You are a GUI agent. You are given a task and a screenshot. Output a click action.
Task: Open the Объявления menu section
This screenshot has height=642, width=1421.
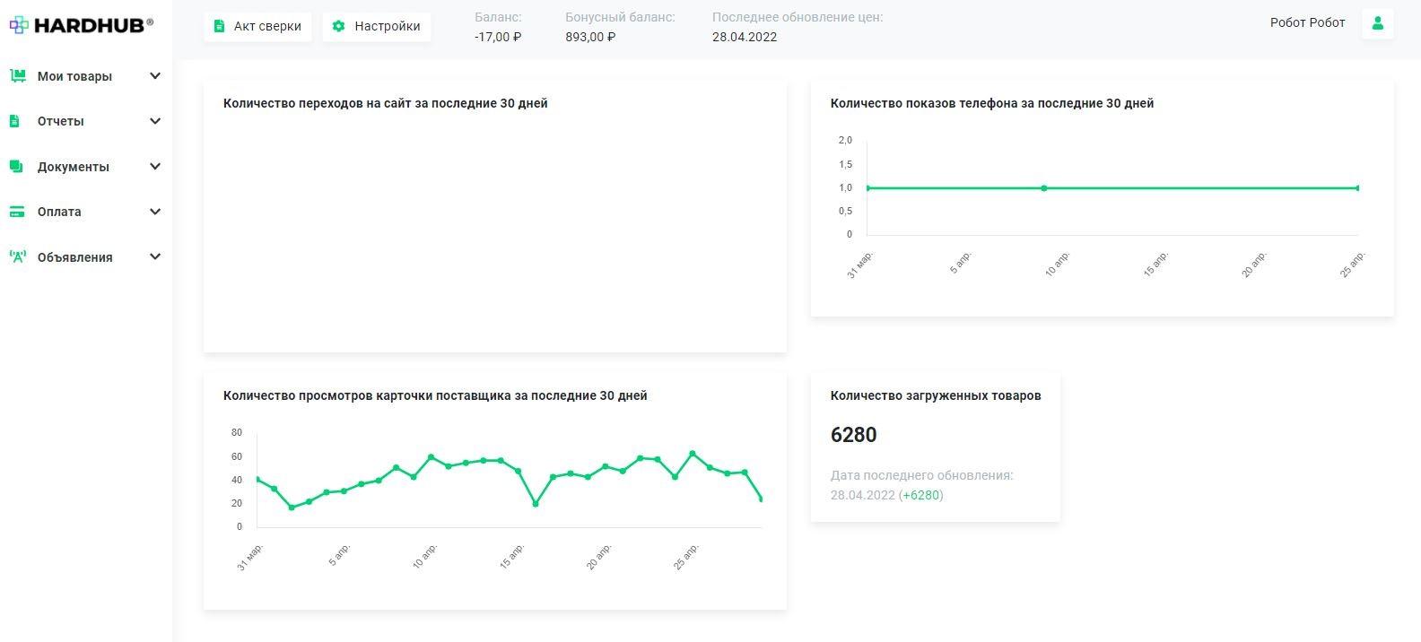(x=75, y=257)
